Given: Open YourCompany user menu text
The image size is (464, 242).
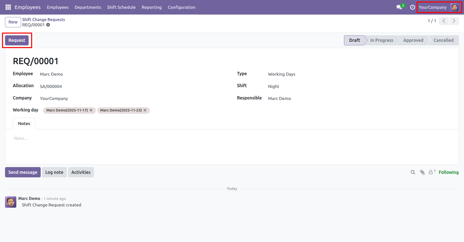Looking at the screenshot, I should [x=433, y=7].
